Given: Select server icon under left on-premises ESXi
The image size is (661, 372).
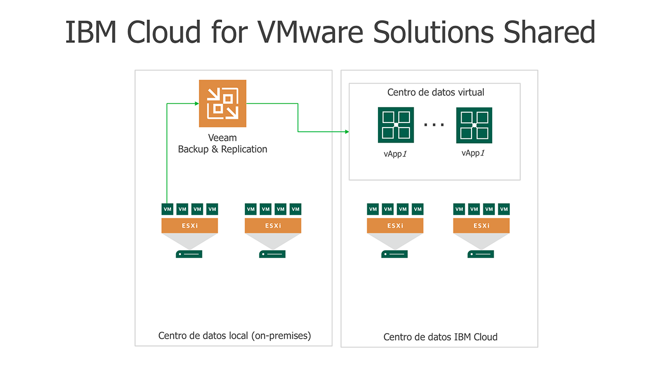Looking at the screenshot, I should 189,254.
